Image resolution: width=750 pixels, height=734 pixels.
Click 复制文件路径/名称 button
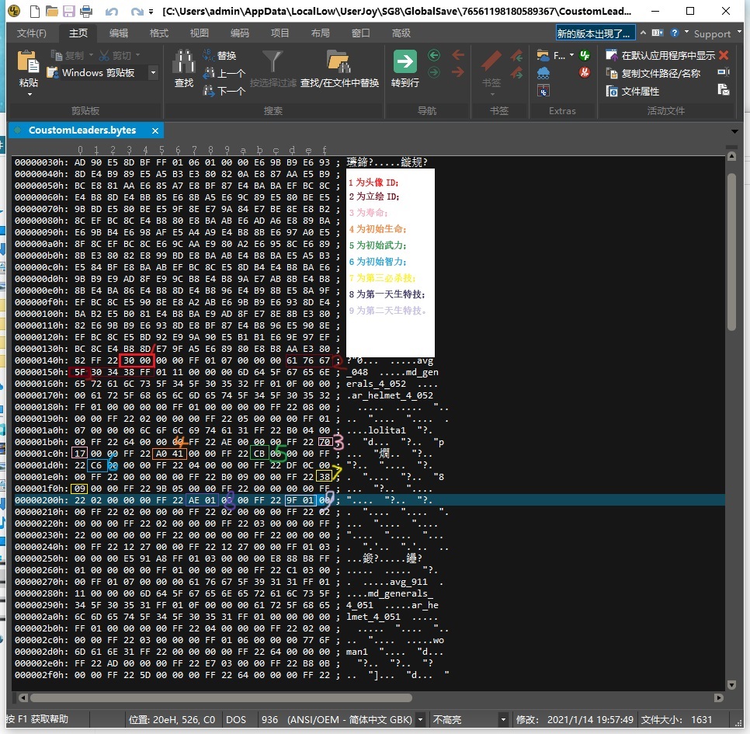point(654,73)
